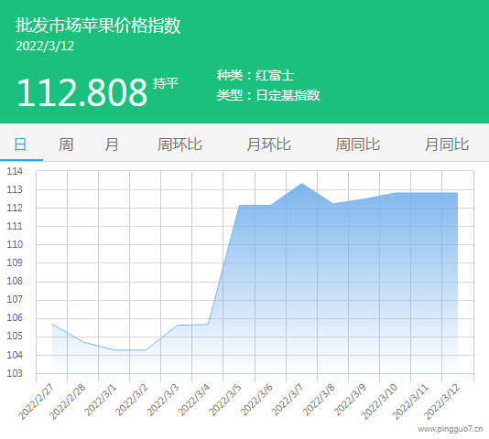
Task: Show the 周环比 week-over-week tab
Action: pyautogui.click(x=179, y=145)
